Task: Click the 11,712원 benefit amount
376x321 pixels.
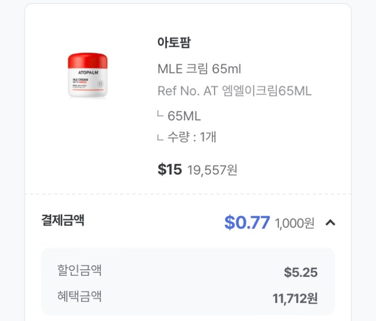Action: [x=295, y=298]
